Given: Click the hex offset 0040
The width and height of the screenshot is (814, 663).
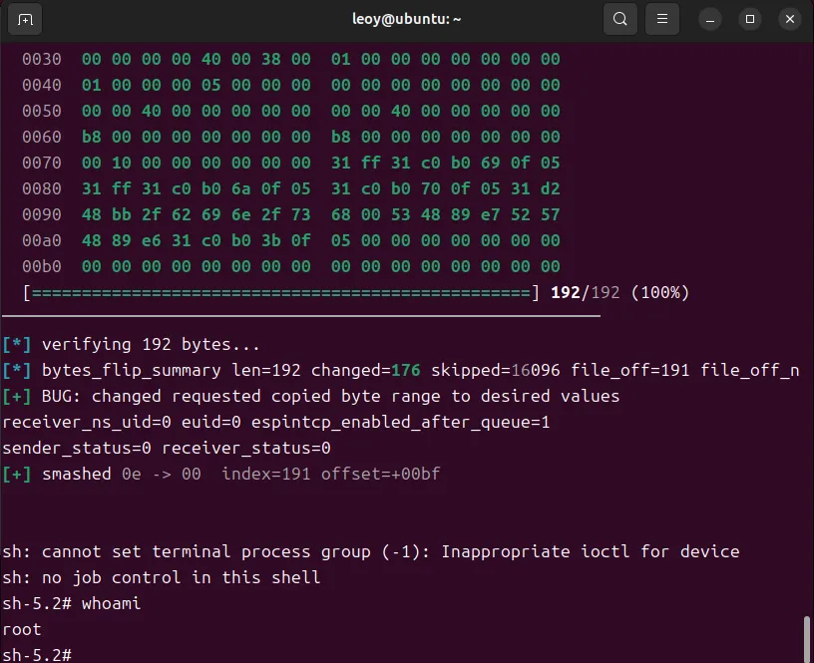Looking at the screenshot, I should pos(42,85).
